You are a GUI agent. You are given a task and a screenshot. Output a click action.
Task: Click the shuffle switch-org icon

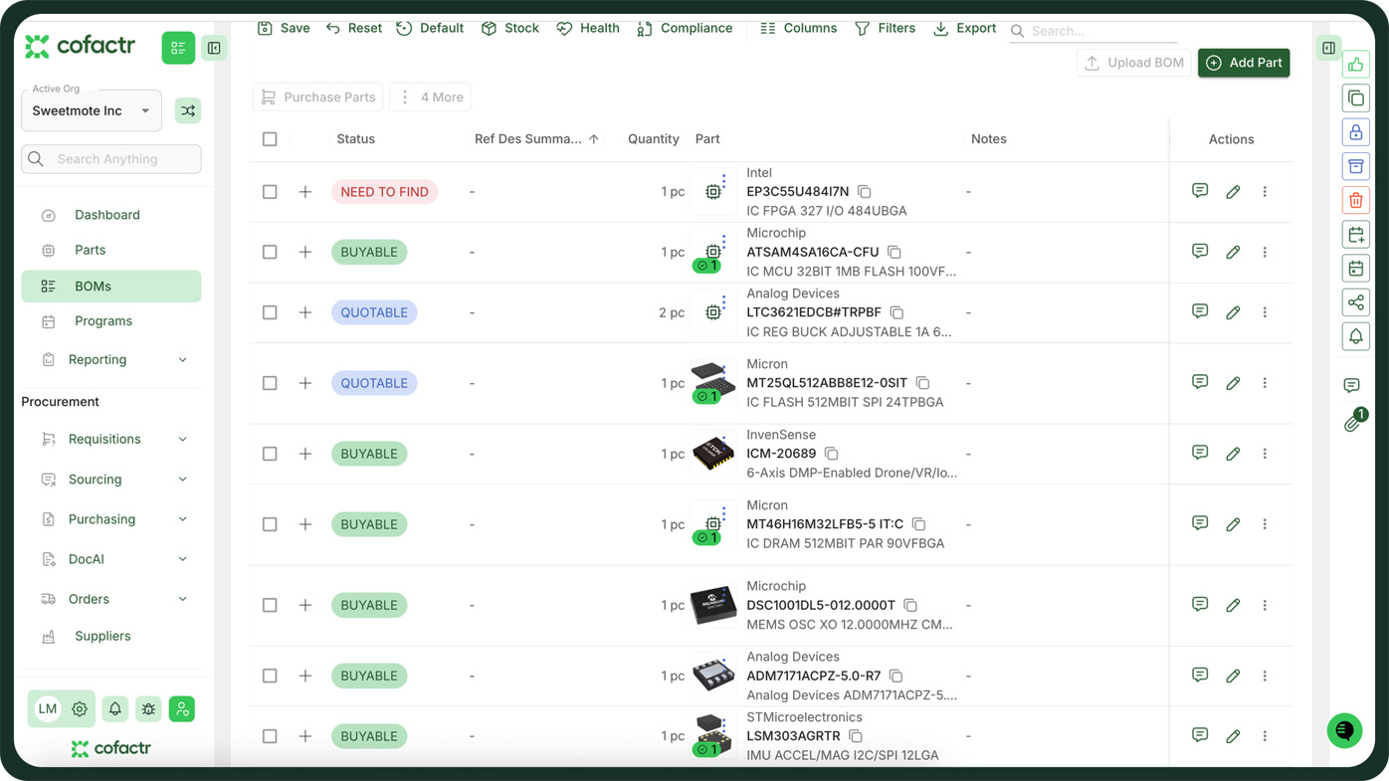coord(188,110)
